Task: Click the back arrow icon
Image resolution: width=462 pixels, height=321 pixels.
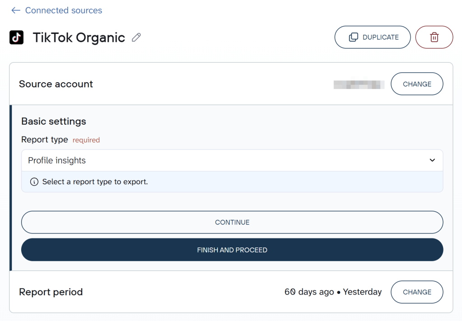Action: (16, 10)
